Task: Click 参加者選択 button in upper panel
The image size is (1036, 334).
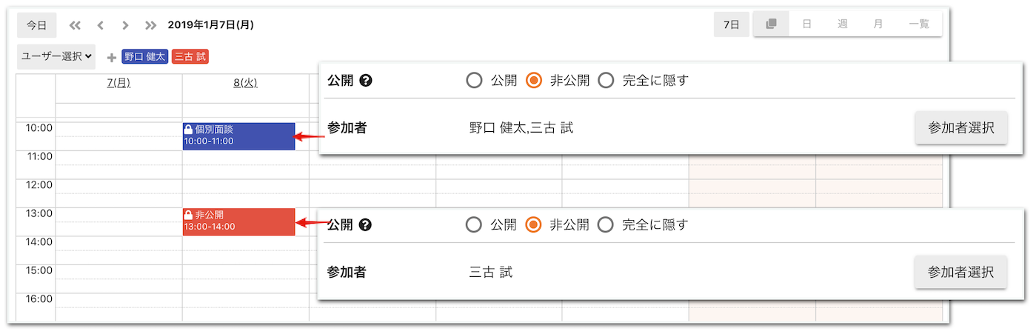Action: click(x=961, y=128)
